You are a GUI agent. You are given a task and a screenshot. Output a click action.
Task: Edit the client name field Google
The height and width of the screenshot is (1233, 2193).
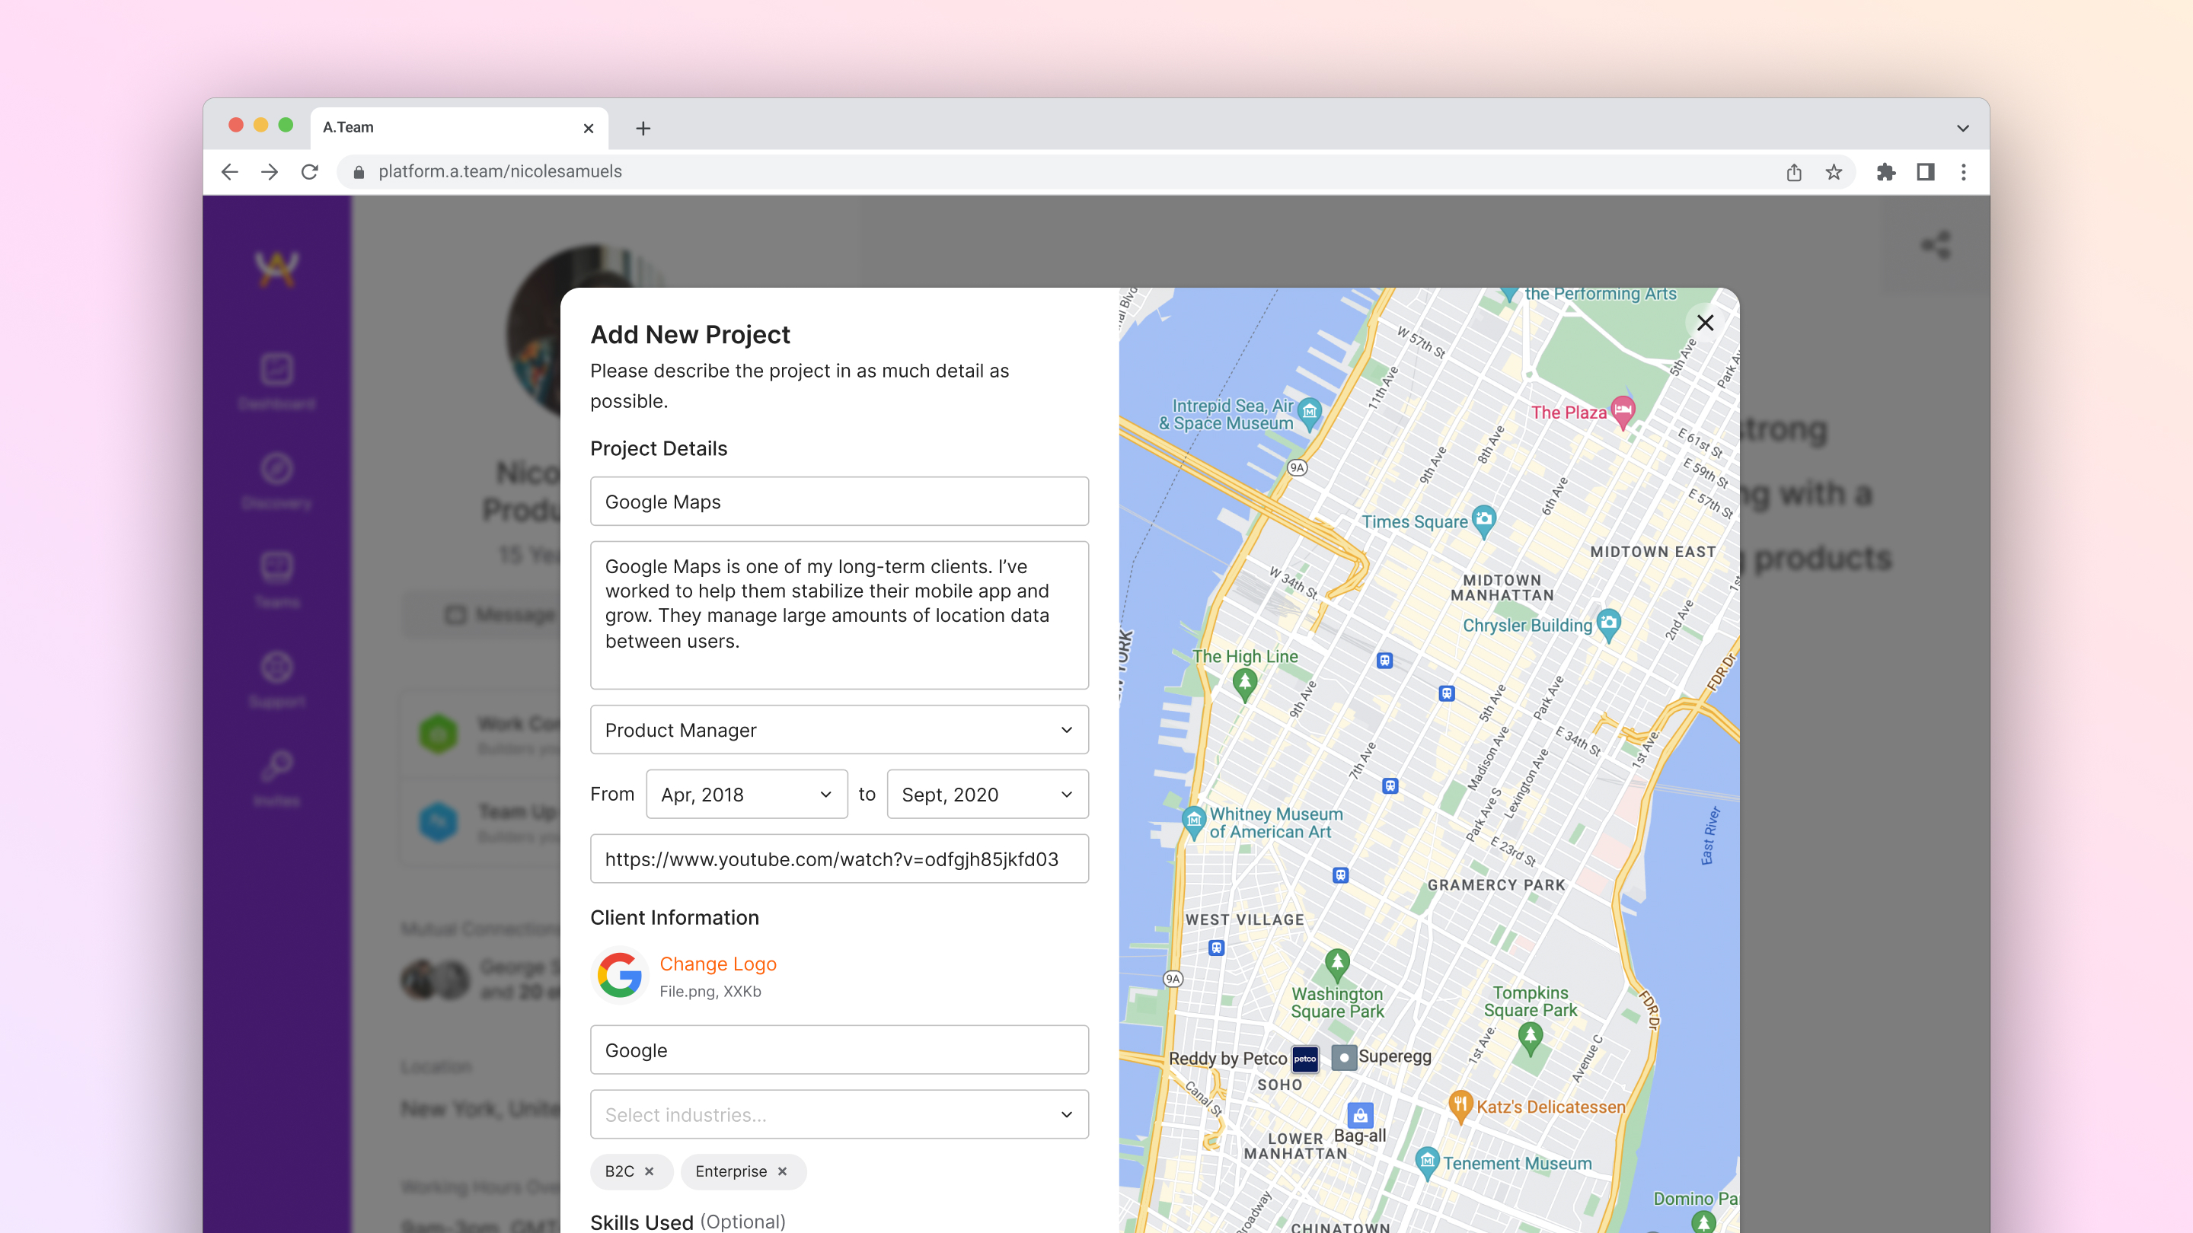(x=839, y=1050)
